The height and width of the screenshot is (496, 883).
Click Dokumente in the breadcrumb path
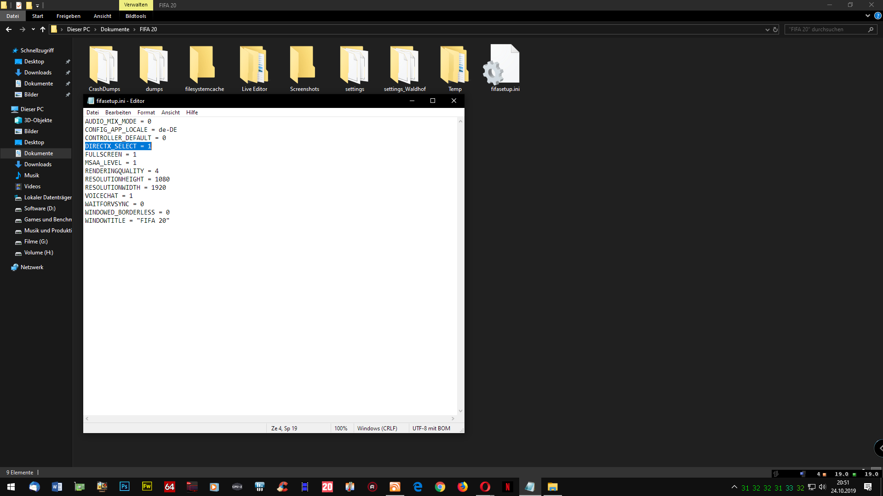click(115, 29)
